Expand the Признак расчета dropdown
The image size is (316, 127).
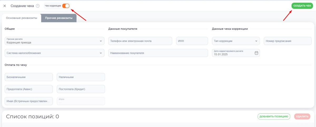pos(54,41)
